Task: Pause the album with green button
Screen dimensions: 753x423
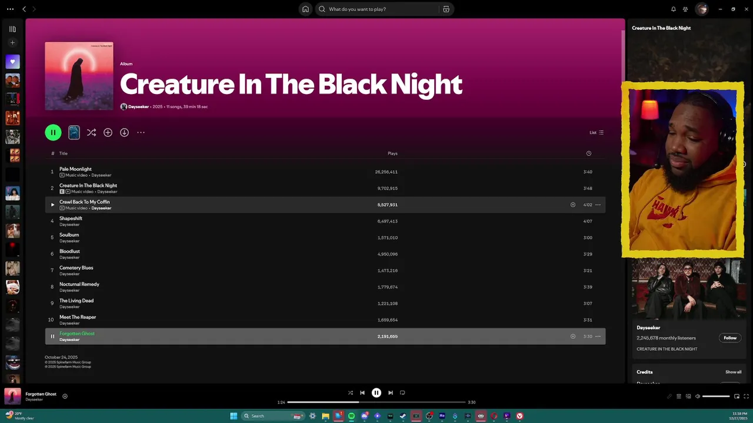Action: click(53, 133)
